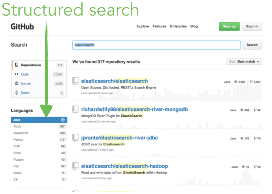Click the fork icon showing 1,097
This screenshot has width=272, height=194.
coord(251,81)
